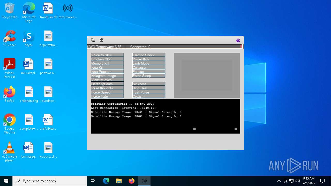Screen dimensions: 331x186
Task: Click the 'Lost Connection! Retrying' console line
Action: 123,108
